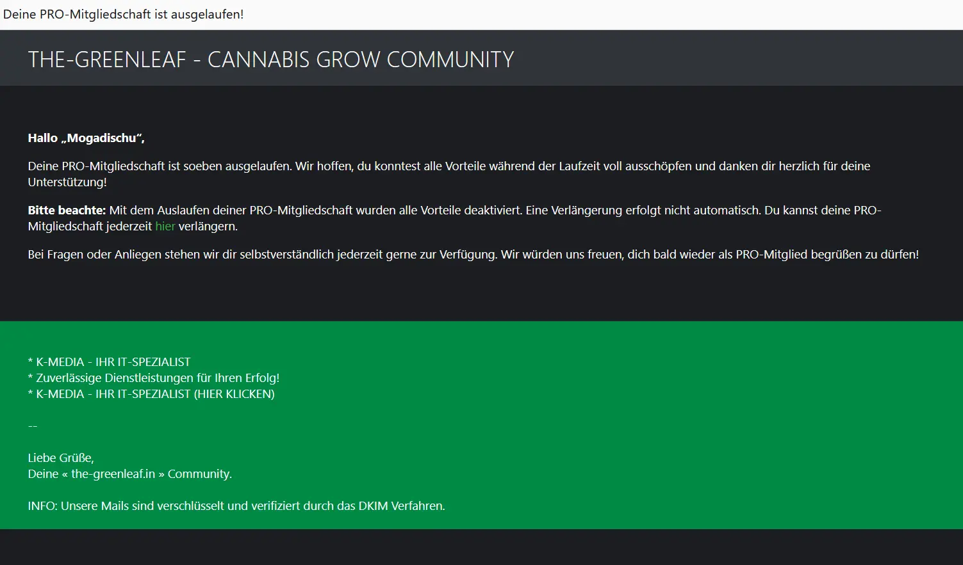Click the "THE-GREENLEAF" name in the header title
Image resolution: width=963 pixels, height=565 pixels.
107,60
